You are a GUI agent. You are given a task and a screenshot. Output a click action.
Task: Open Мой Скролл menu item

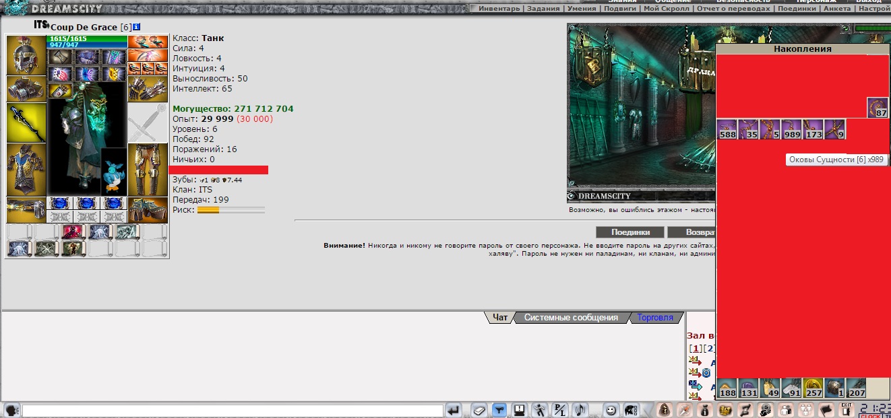667,9
